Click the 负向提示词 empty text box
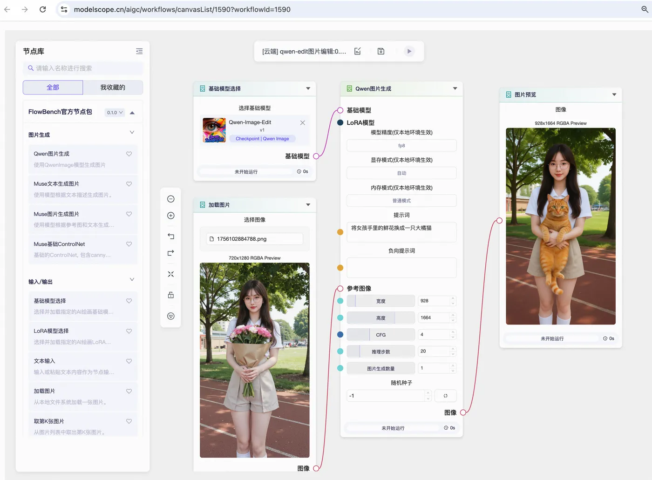The image size is (652, 480). click(x=401, y=268)
